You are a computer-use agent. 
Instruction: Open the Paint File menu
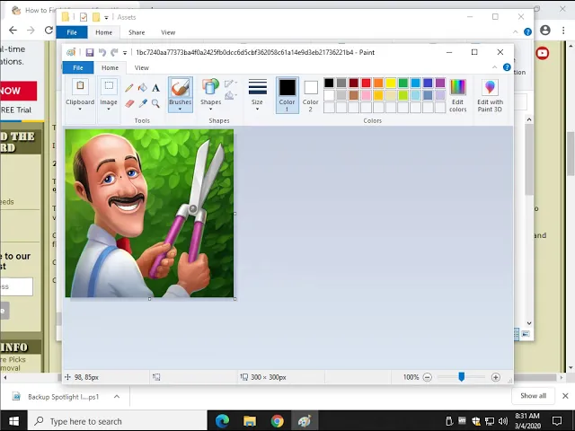click(x=78, y=68)
